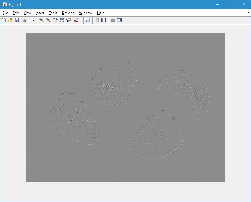Enable the Zoom In tool

click(x=42, y=20)
